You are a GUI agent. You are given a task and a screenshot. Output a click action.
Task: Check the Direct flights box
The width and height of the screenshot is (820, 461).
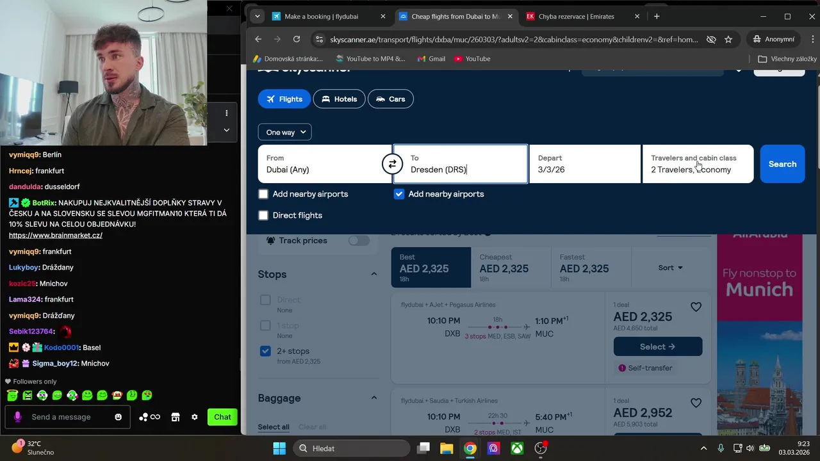(263, 216)
